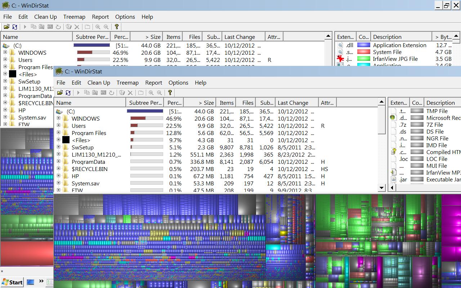
Task: Click scroll-down arrow of front directory list
Action: 382,188
